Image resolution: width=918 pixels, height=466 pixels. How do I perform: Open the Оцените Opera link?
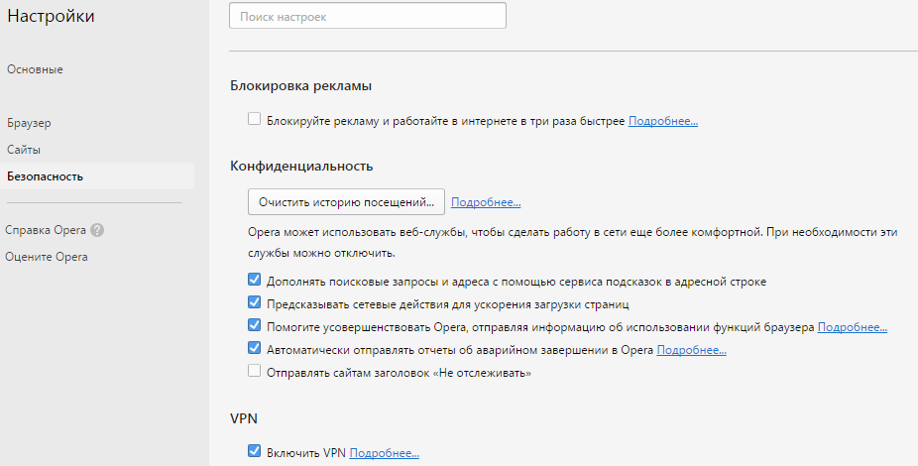click(47, 257)
